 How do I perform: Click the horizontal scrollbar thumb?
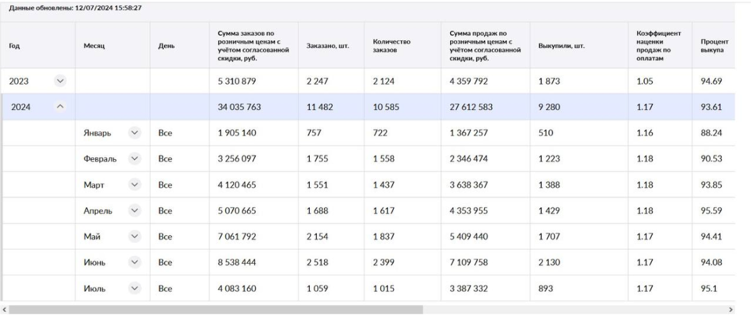[x=216, y=310]
